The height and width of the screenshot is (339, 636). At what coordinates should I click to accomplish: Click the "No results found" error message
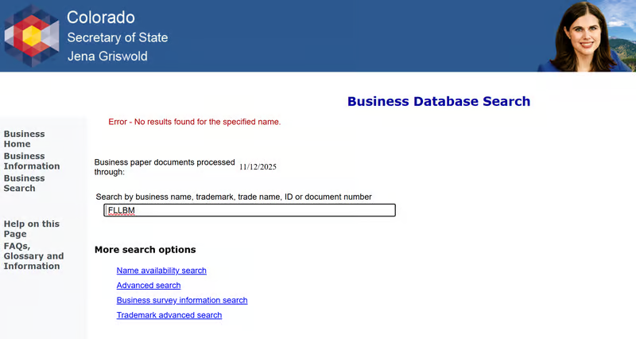[195, 122]
